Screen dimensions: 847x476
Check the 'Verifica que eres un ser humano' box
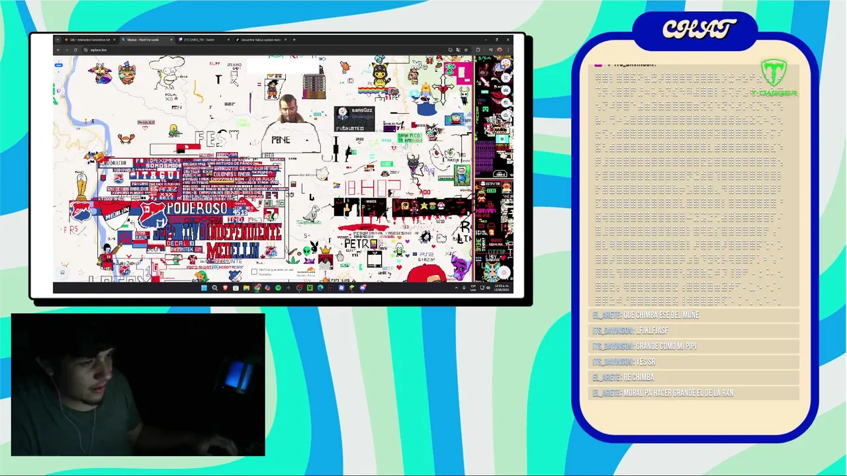coord(254,271)
